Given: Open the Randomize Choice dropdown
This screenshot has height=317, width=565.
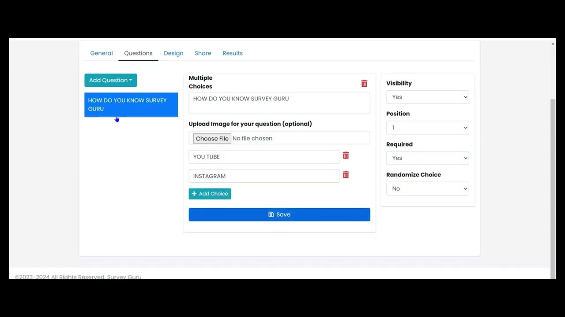Looking at the screenshot, I should point(427,188).
